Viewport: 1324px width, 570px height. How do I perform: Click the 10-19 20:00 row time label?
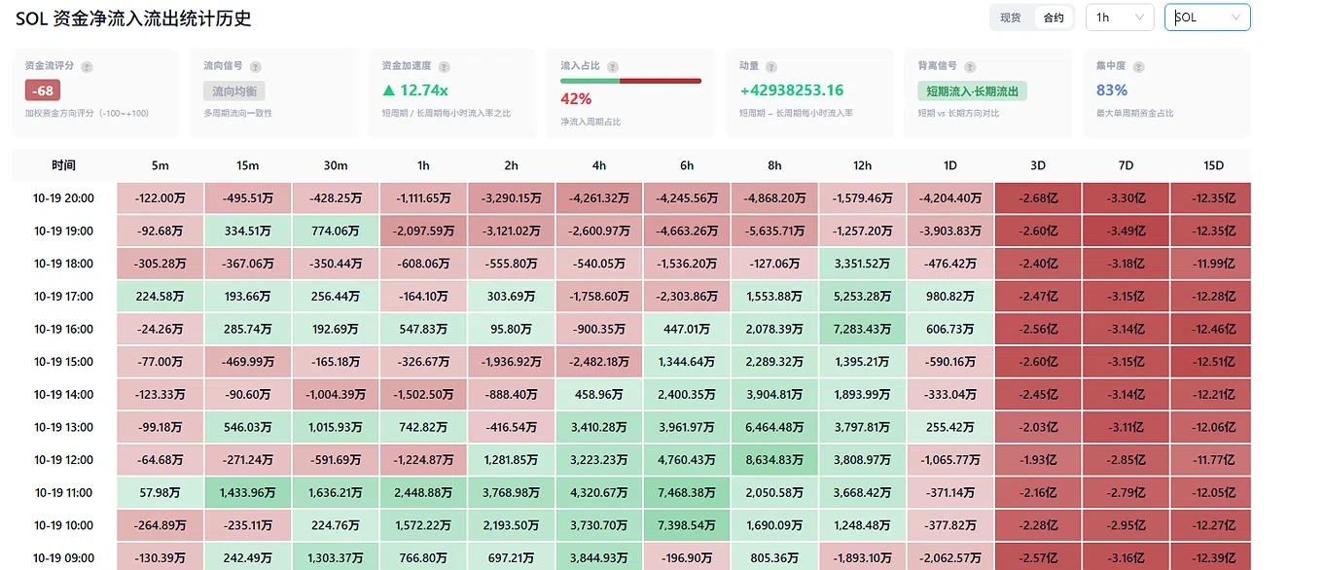coord(64,198)
